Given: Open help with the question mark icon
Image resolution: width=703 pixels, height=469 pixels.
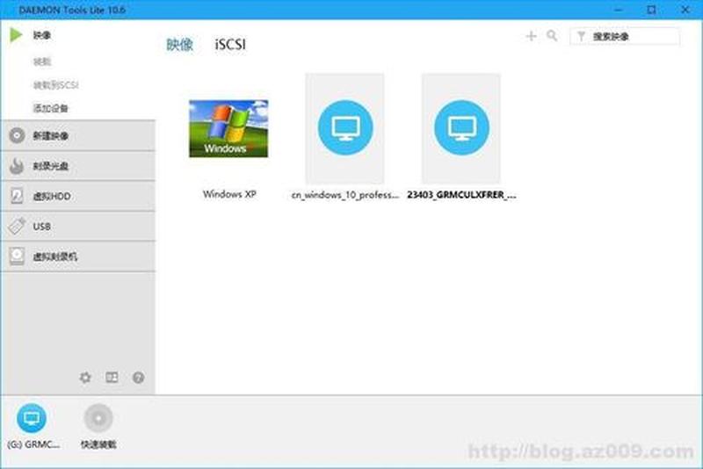Looking at the screenshot, I should 139,378.
